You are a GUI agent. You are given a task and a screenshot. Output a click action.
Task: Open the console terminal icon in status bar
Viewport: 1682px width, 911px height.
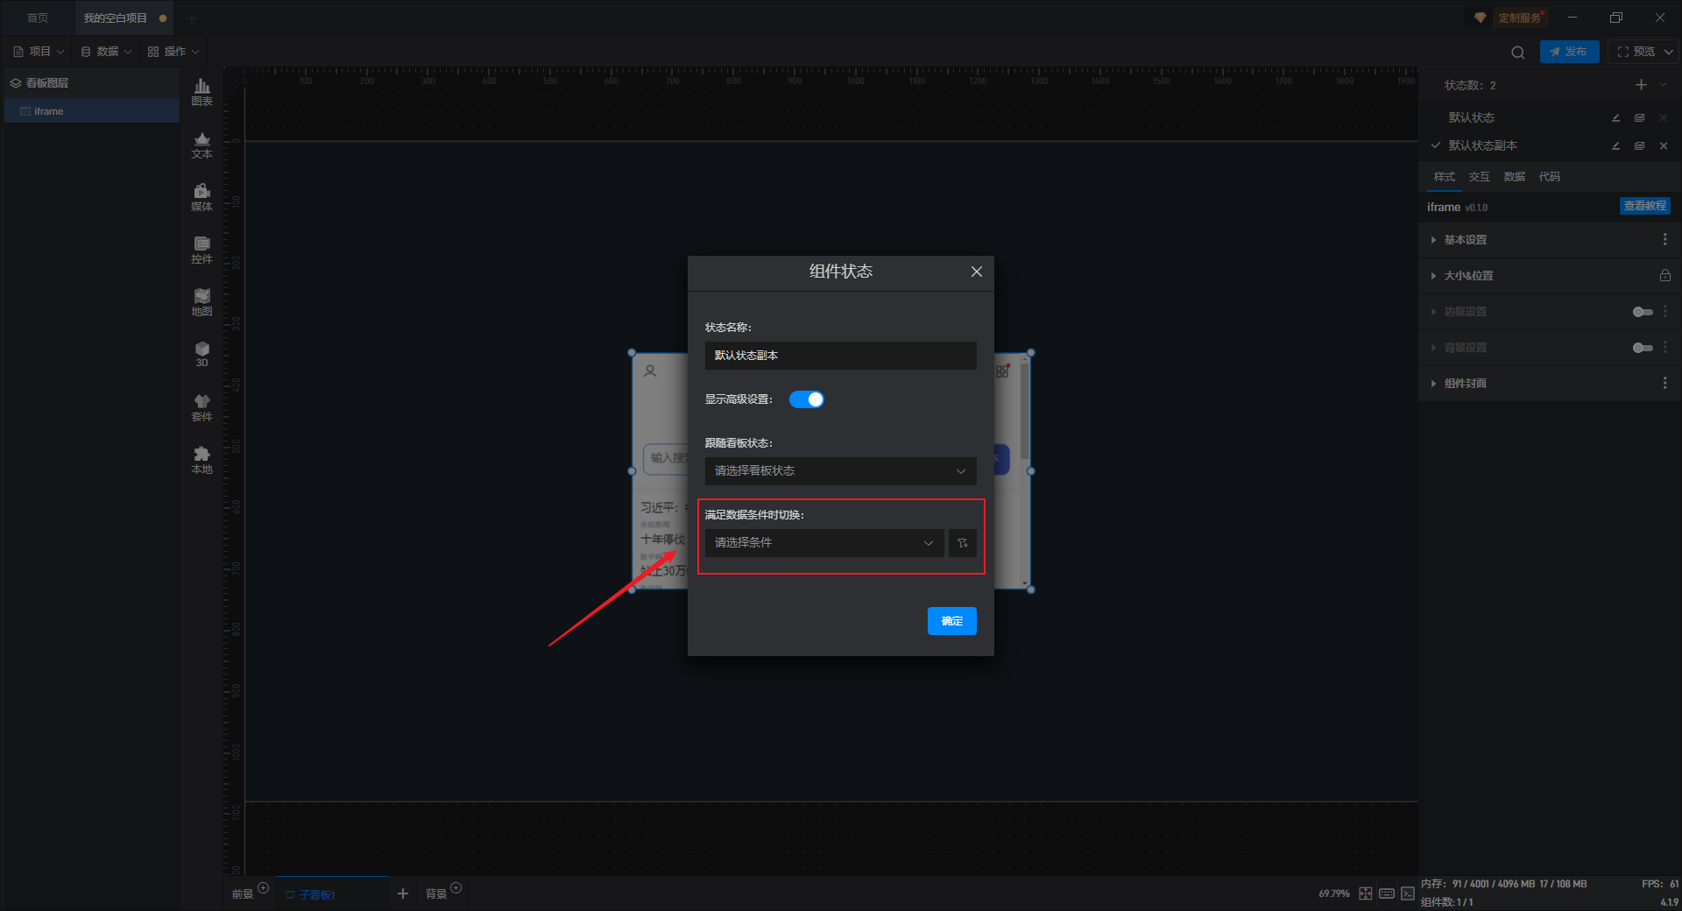1408,893
